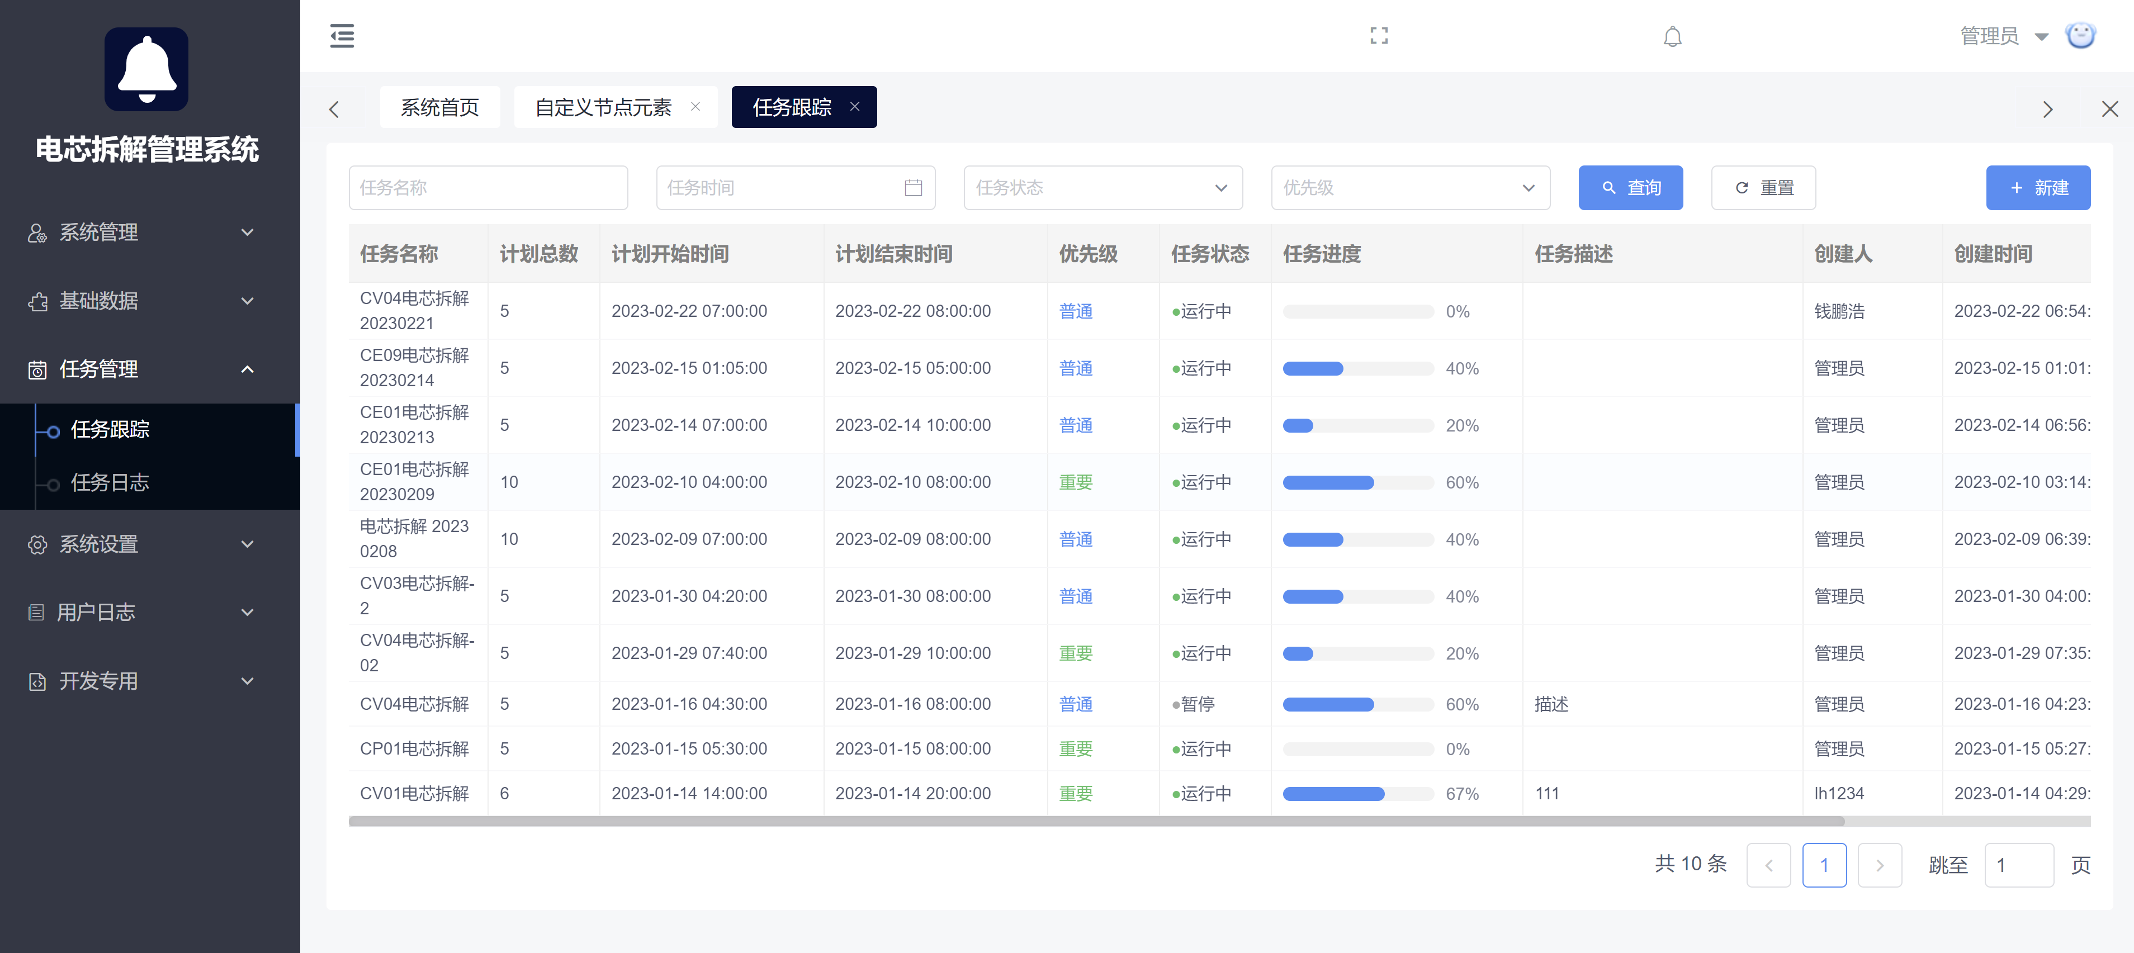Image resolution: width=2134 pixels, height=953 pixels.
Task: Click the 基础数据 puzzle icon
Action: [37, 301]
